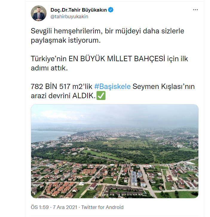Click the 'arazi devrini ALDIK' text
The height and width of the screenshot is (217, 210).
coord(63,96)
